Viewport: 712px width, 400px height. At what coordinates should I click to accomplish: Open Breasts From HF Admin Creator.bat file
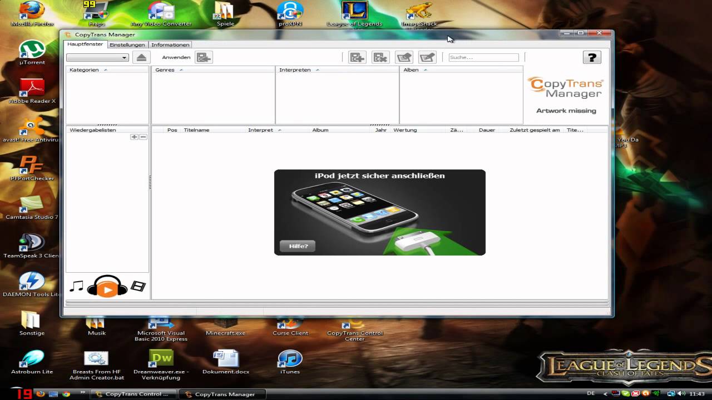click(97, 364)
